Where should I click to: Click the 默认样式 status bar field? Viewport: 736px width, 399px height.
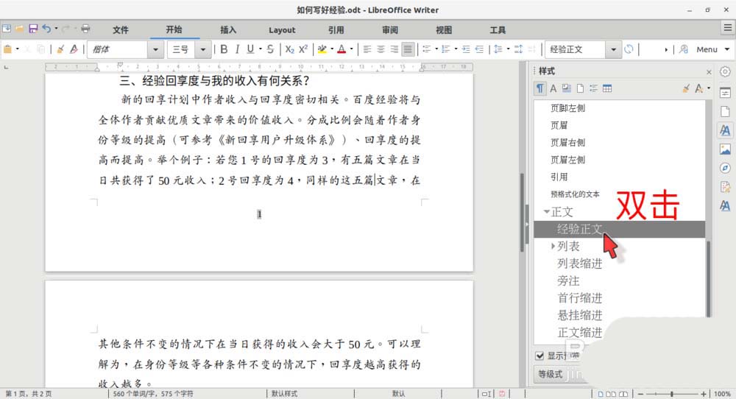[x=284, y=394]
